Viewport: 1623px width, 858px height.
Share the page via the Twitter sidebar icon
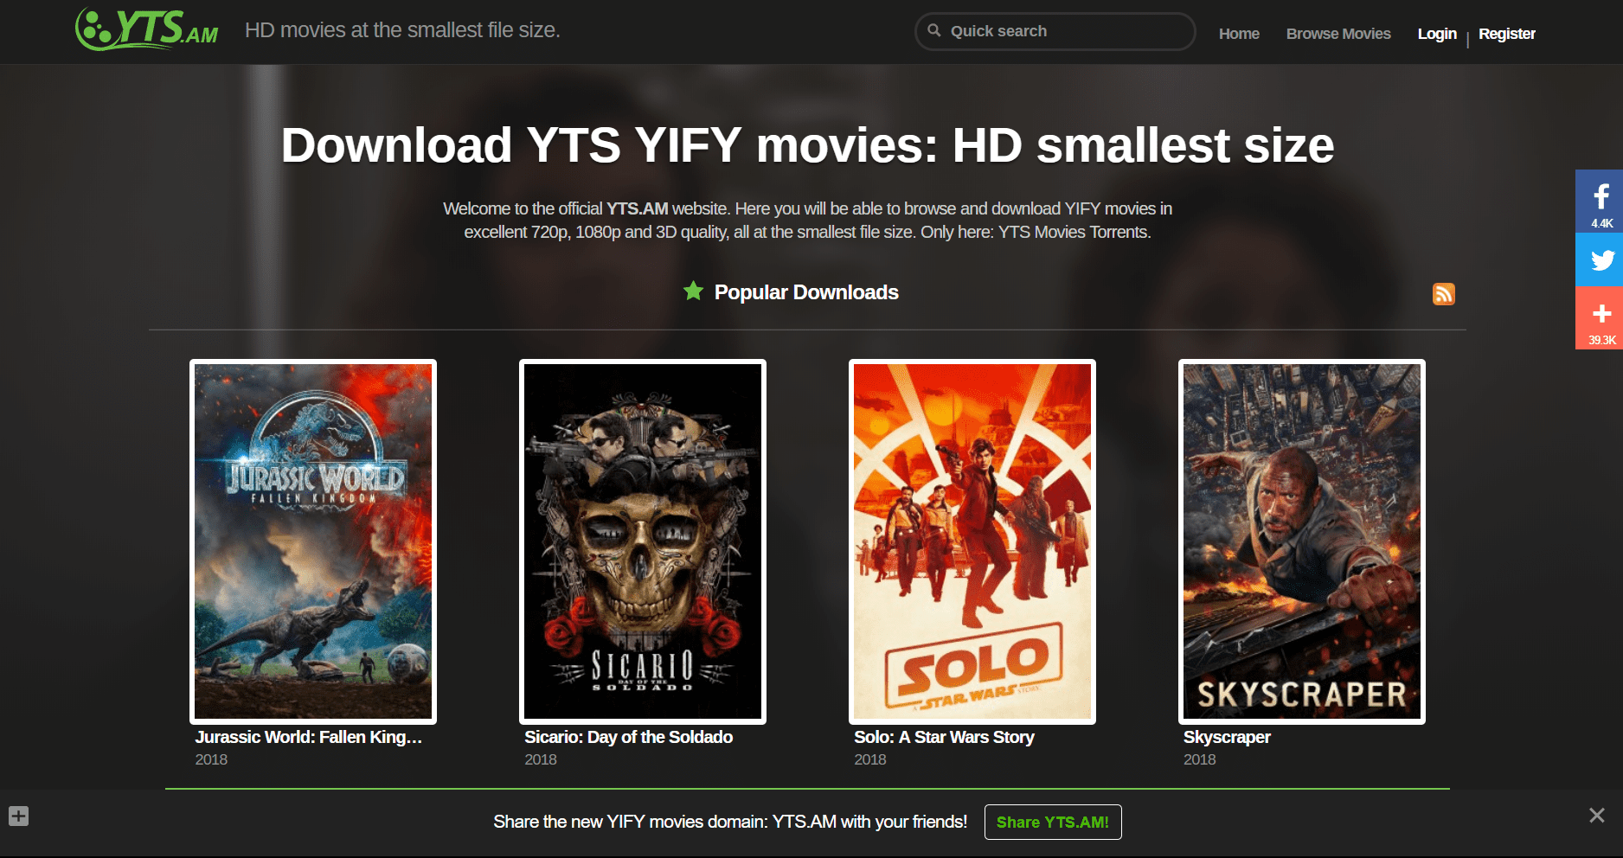[1601, 259]
